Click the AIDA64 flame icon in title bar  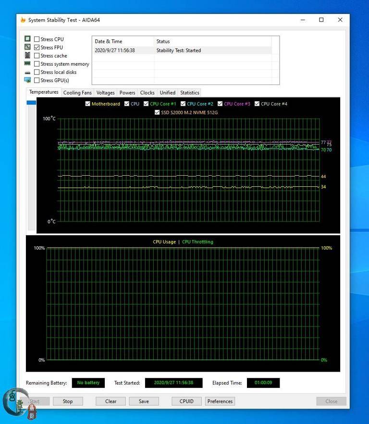(x=23, y=20)
